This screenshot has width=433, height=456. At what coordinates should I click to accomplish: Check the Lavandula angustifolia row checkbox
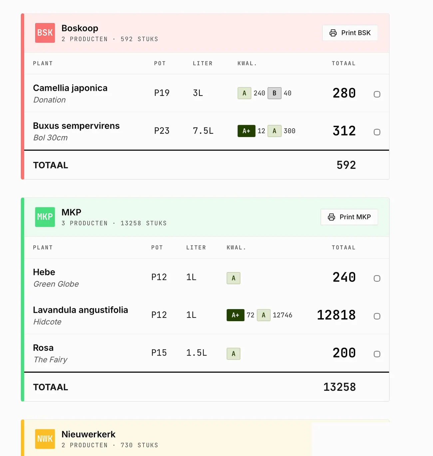[377, 316]
